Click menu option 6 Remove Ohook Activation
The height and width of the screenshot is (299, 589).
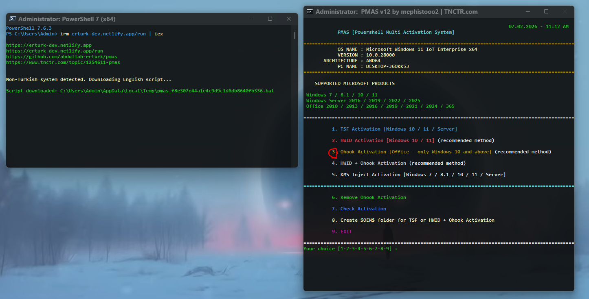point(369,197)
